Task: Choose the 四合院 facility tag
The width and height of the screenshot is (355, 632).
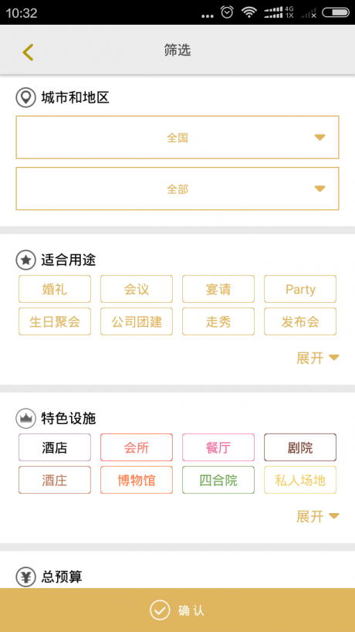Action: point(218,480)
